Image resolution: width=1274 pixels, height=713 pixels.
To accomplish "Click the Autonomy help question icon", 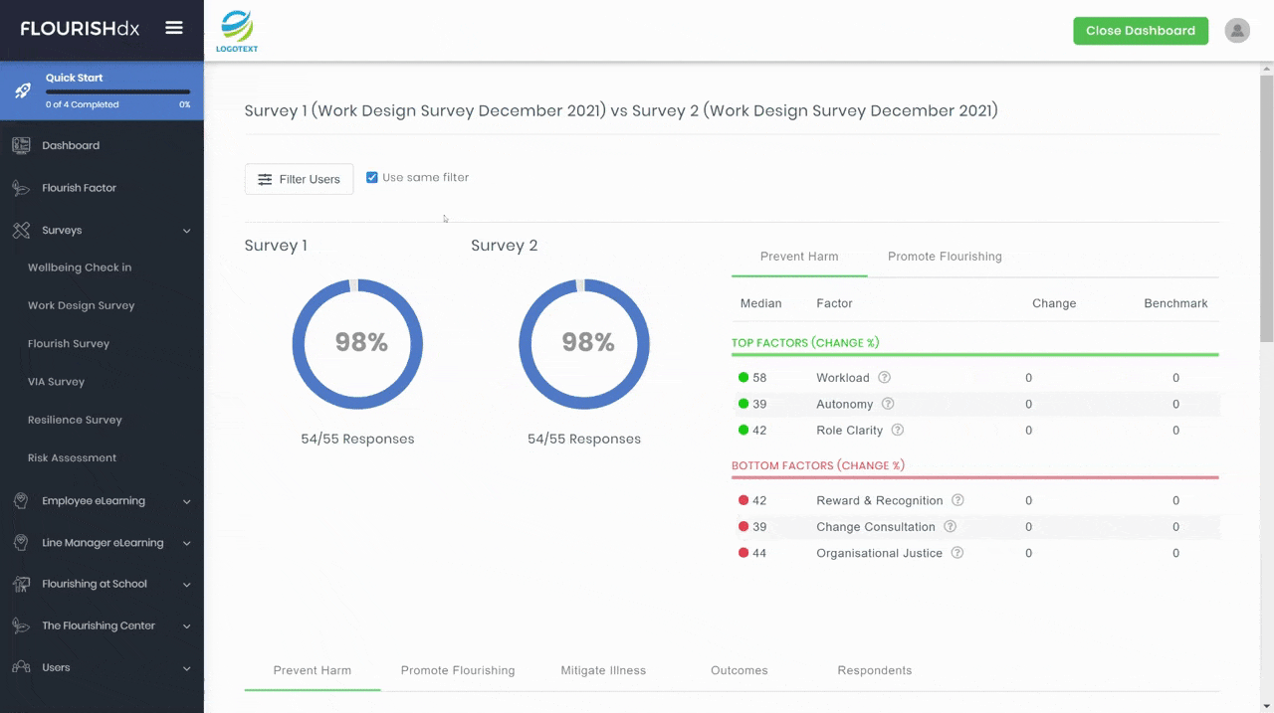I will pyautogui.click(x=888, y=404).
